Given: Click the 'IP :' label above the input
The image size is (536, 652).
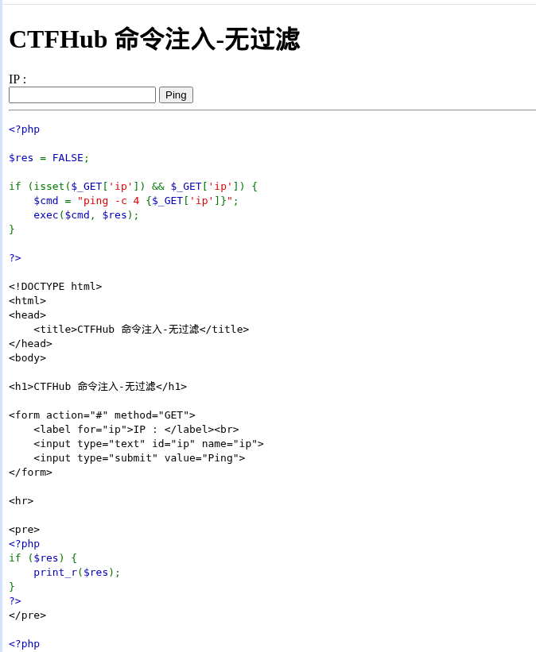Looking at the screenshot, I should [x=17, y=79].
